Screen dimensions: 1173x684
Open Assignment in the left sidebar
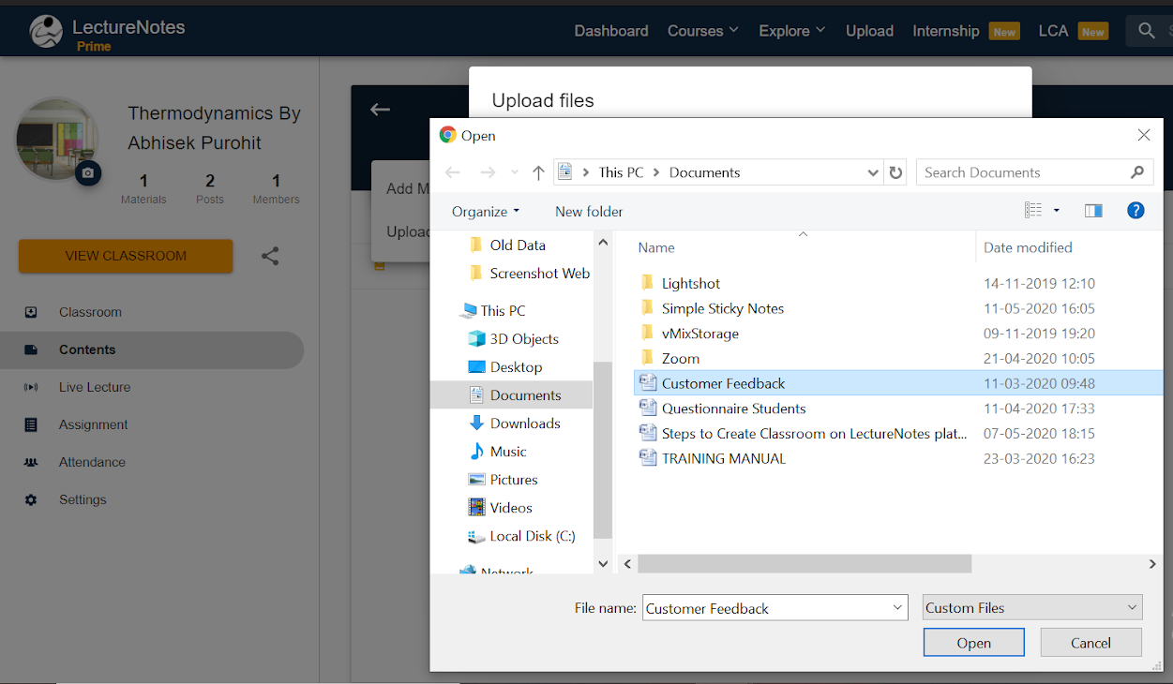coord(93,424)
